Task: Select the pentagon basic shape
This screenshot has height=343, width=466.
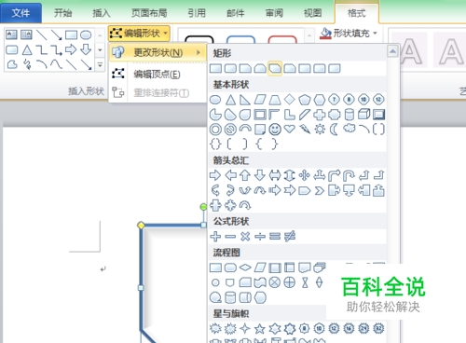Action: pos(305,100)
